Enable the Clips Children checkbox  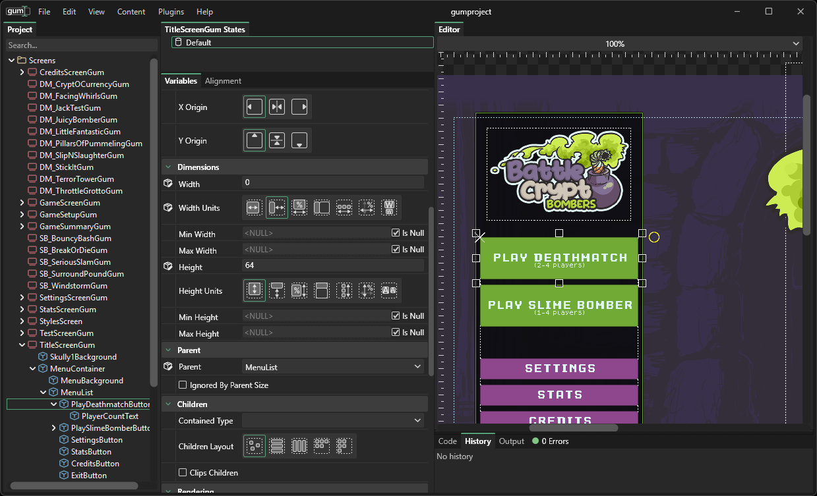pyautogui.click(x=183, y=473)
